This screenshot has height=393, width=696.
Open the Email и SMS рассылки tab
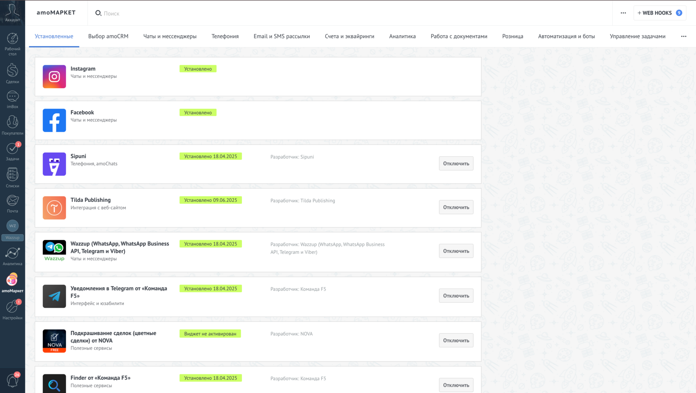[x=282, y=36]
